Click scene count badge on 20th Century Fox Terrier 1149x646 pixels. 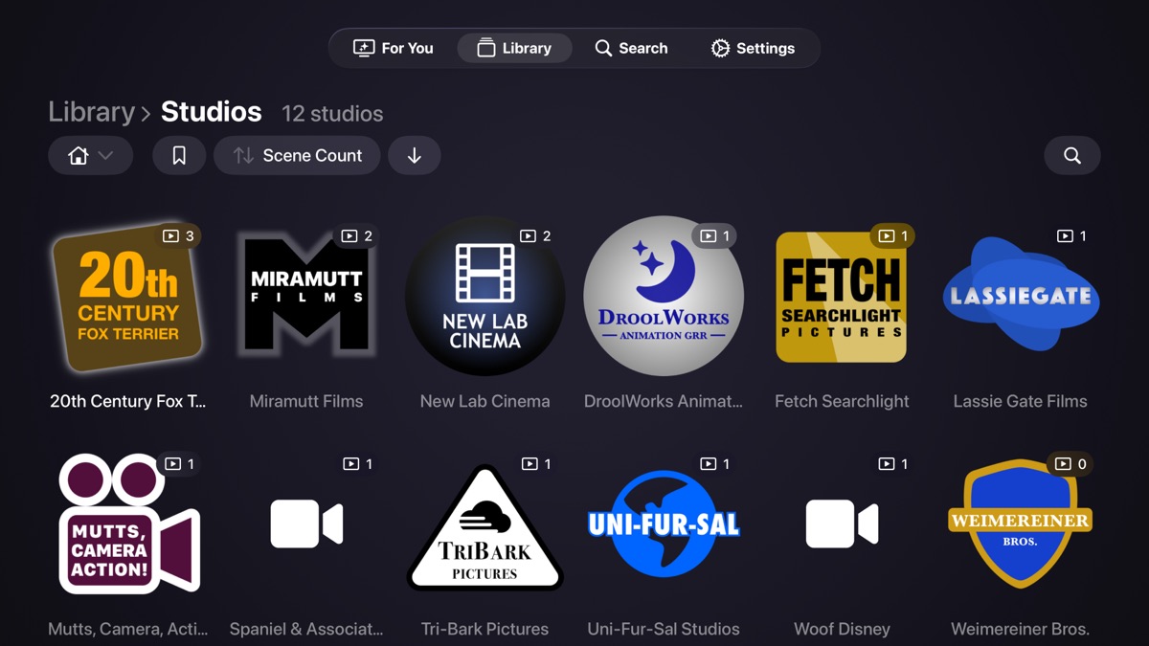click(x=179, y=235)
